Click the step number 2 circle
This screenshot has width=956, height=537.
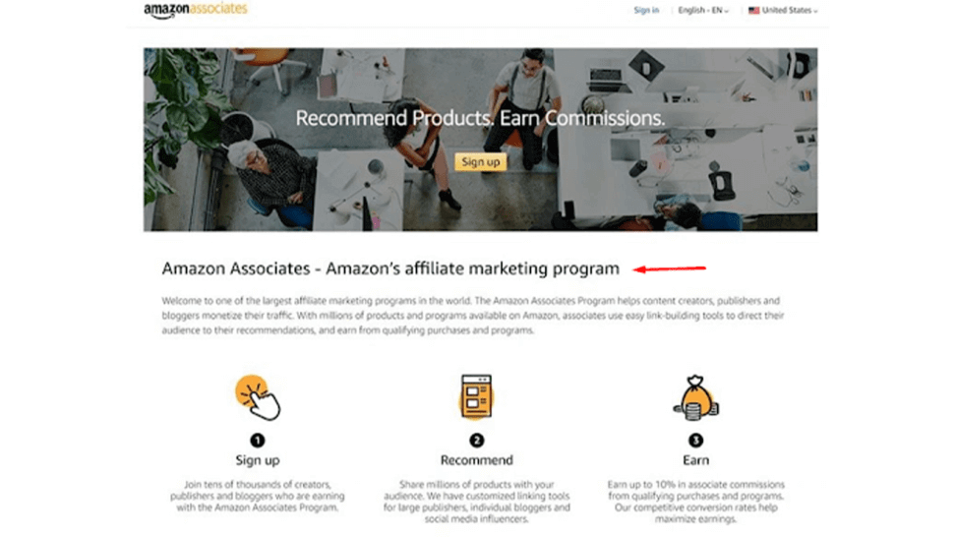point(476,440)
